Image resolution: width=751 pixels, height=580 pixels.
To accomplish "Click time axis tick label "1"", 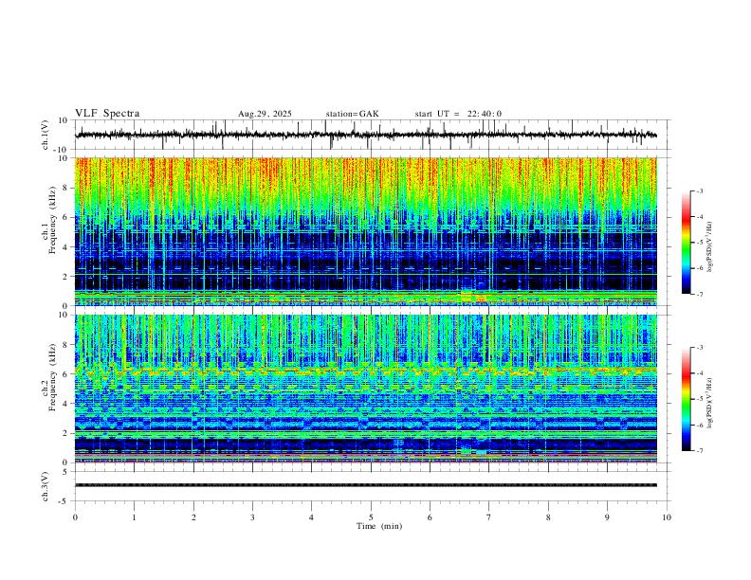I will (135, 517).
